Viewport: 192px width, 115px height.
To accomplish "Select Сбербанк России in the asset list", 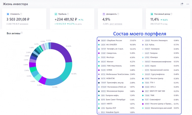I will tap(114, 40).
